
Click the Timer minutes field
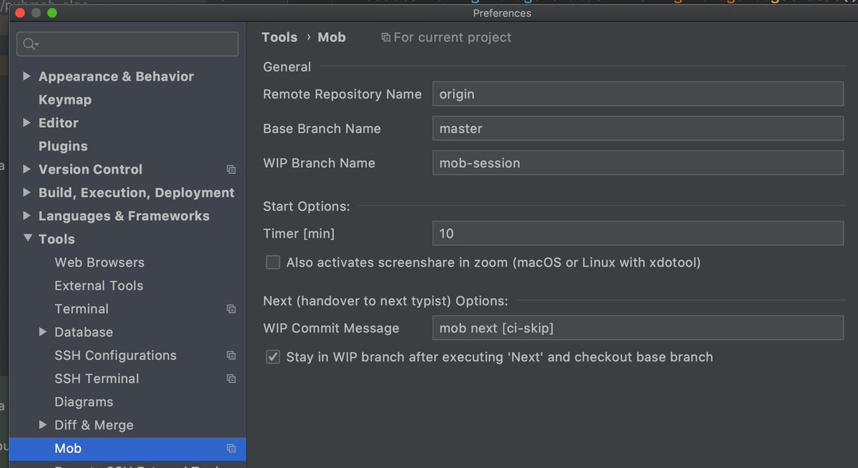pos(638,234)
